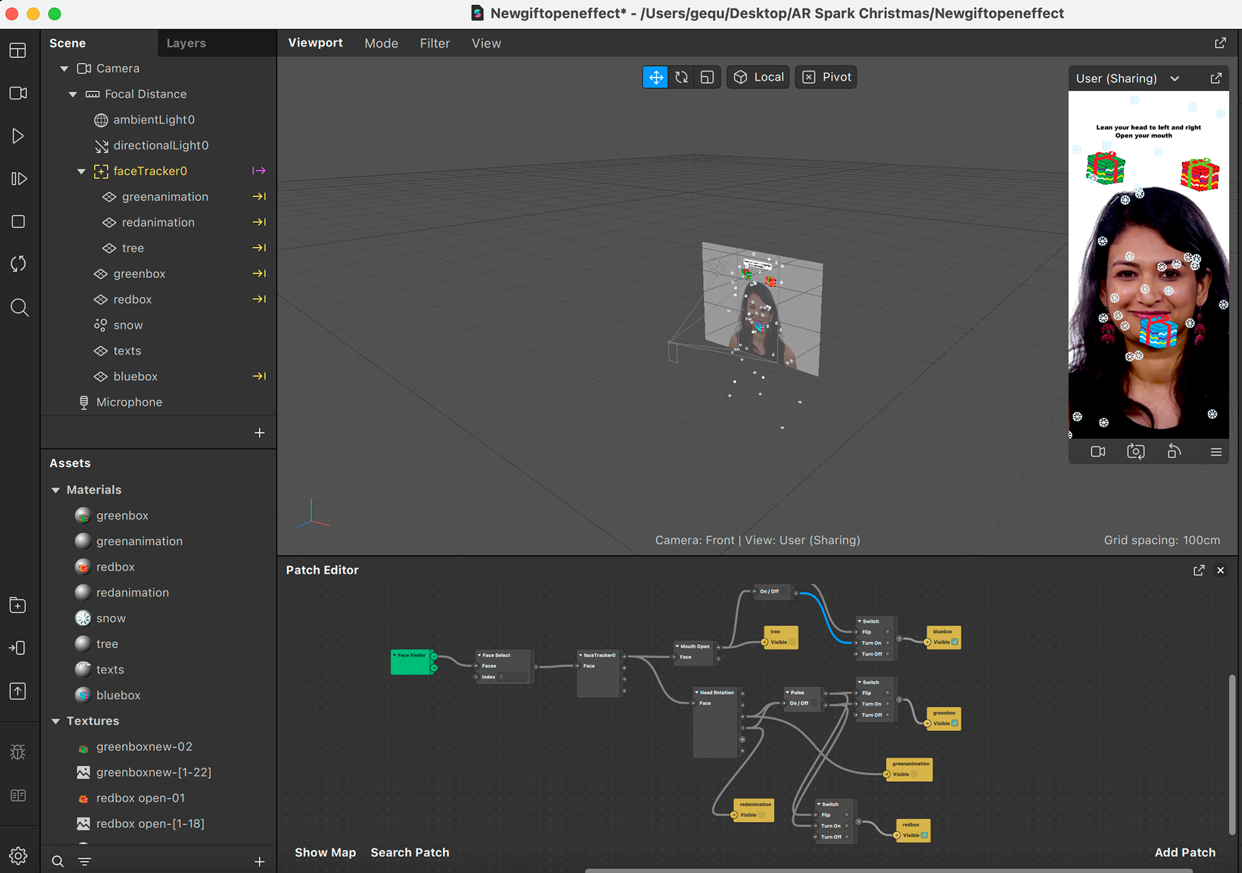This screenshot has width=1242, height=873.
Task: Collapse the Materials asset group
Action: coord(56,490)
